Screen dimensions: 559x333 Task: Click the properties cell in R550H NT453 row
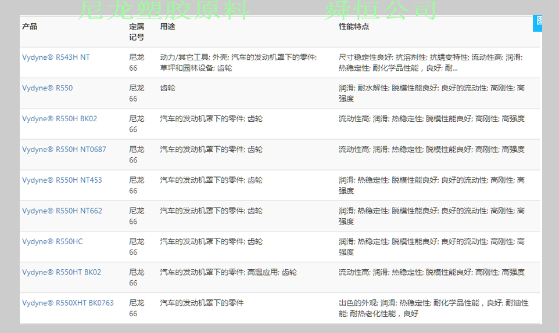click(432, 186)
